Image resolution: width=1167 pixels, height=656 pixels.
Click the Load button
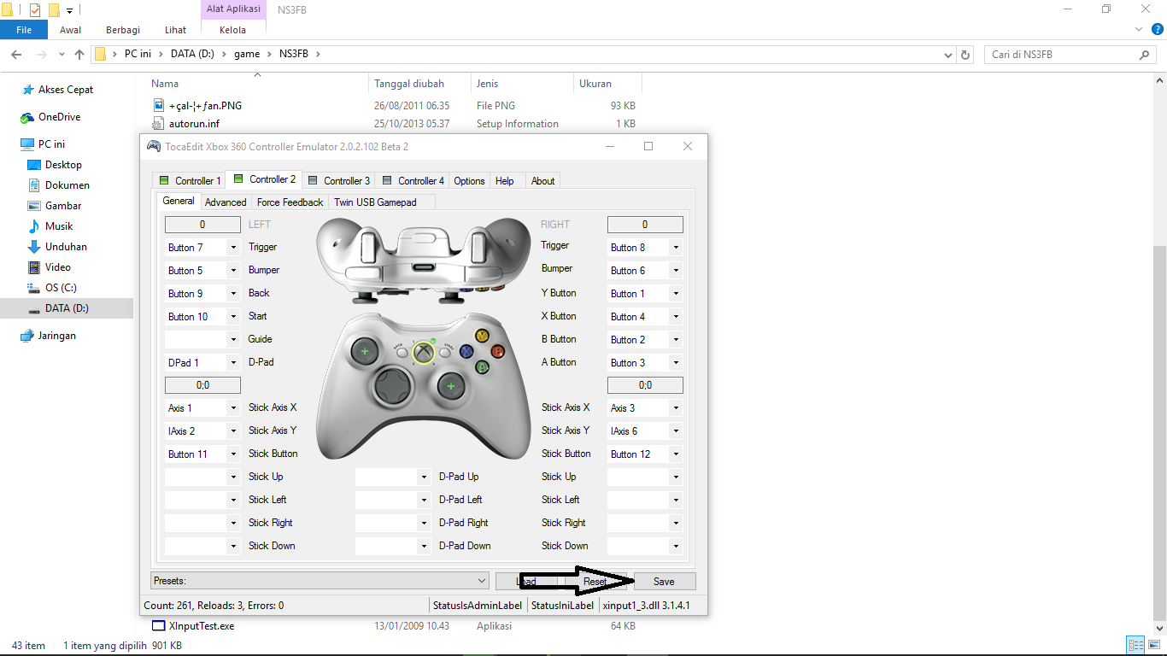[526, 581]
